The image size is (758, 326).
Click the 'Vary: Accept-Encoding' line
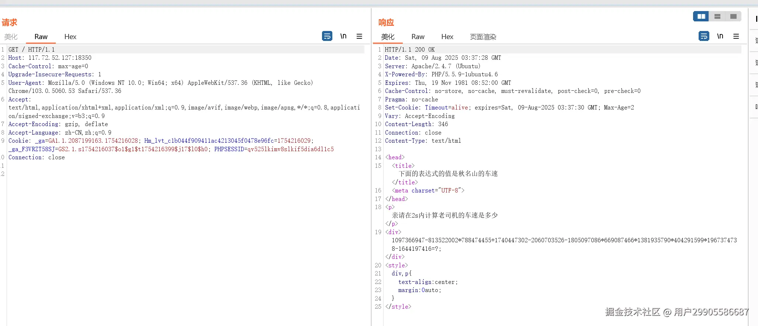(420, 116)
